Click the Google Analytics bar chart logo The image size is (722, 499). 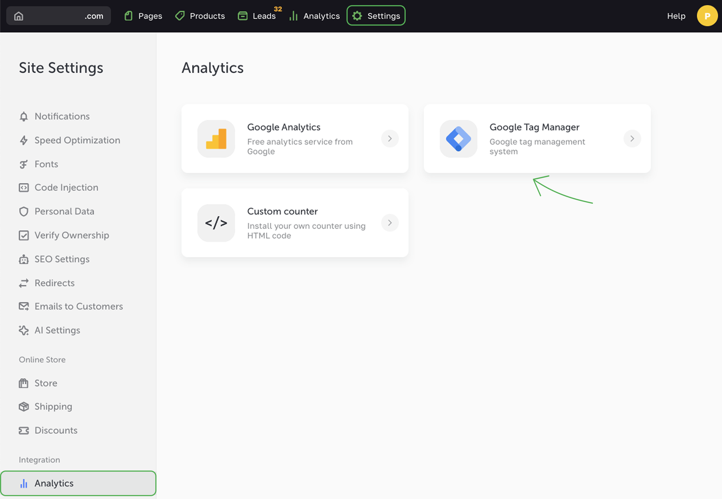click(x=216, y=139)
